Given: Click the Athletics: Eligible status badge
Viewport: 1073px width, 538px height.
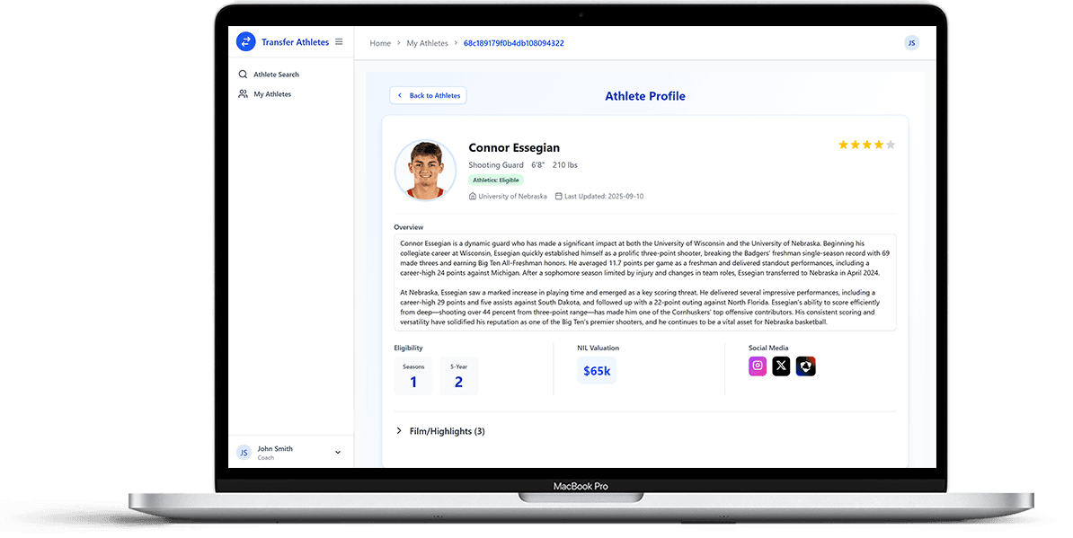Looking at the screenshot, I should [495, 180].
